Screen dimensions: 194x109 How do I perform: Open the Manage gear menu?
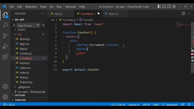[5, 97]
